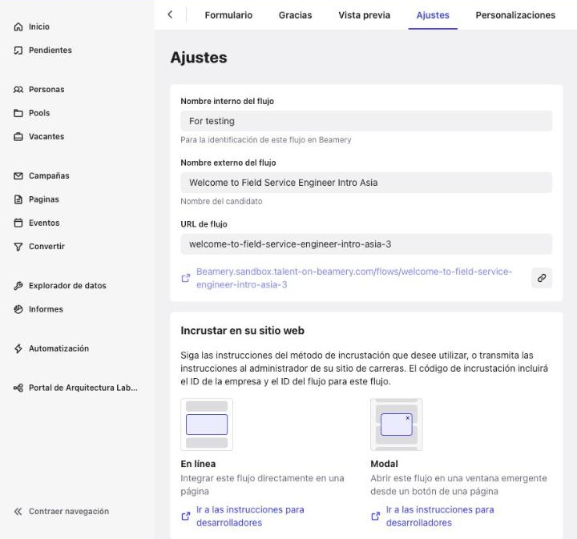
Task: Open the Vista previa tab
Action: pyautogui.click(x=365, y=15)
